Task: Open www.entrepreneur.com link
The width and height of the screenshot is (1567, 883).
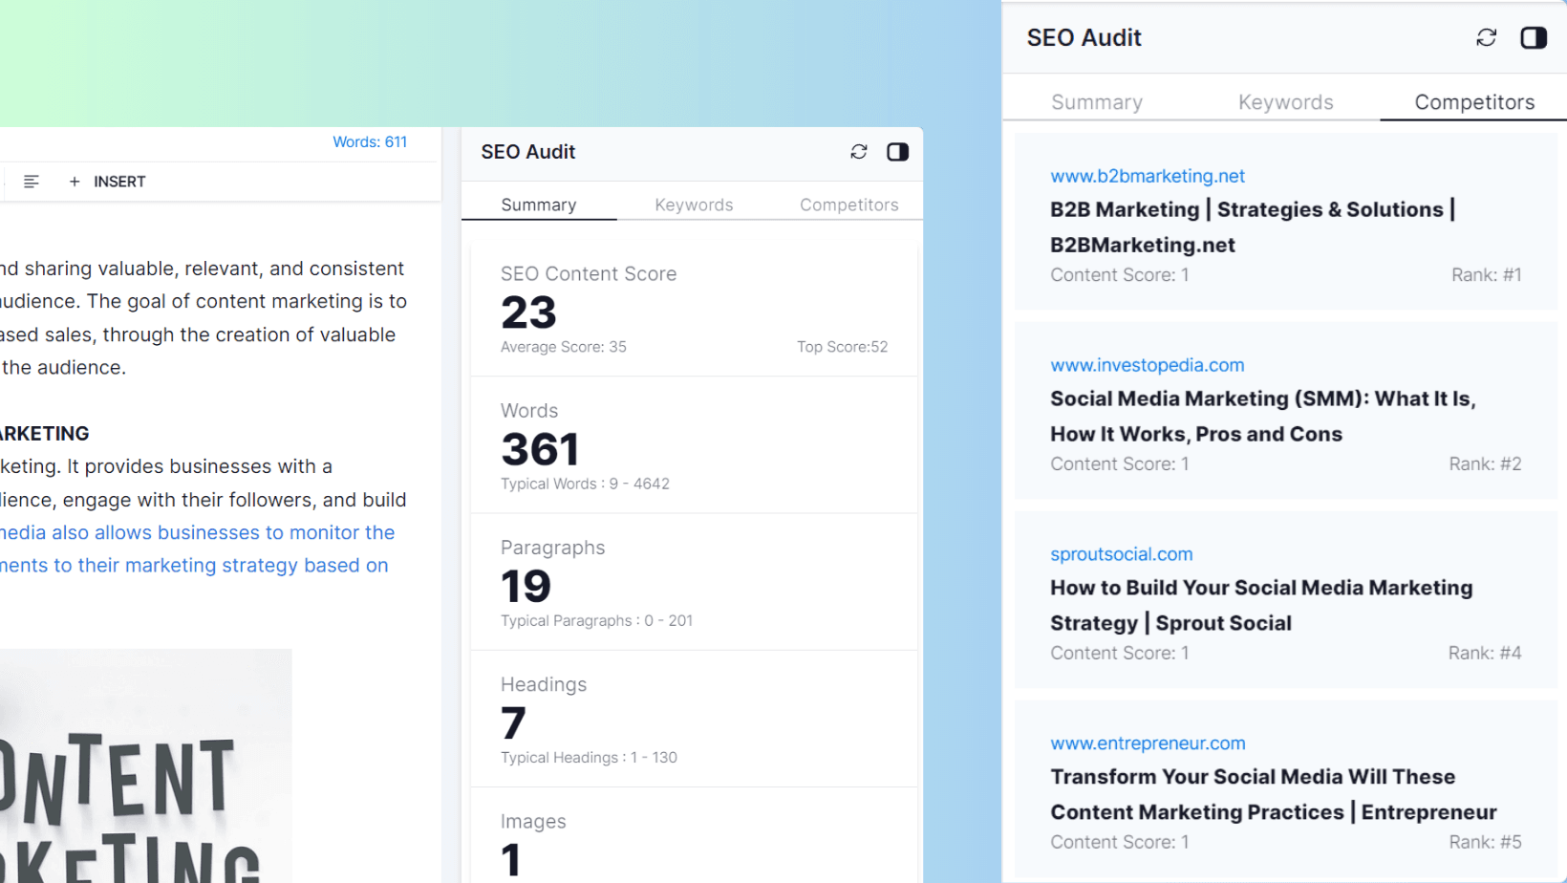Action: click(x=1148, y=743)
